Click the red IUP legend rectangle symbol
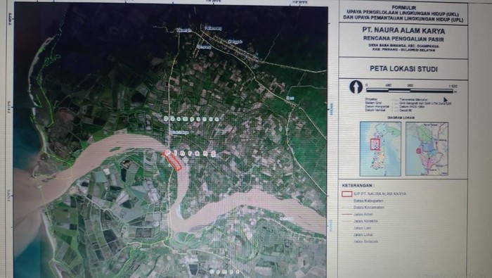The height and width of the screenshot is (278, 492). point(347,194)
